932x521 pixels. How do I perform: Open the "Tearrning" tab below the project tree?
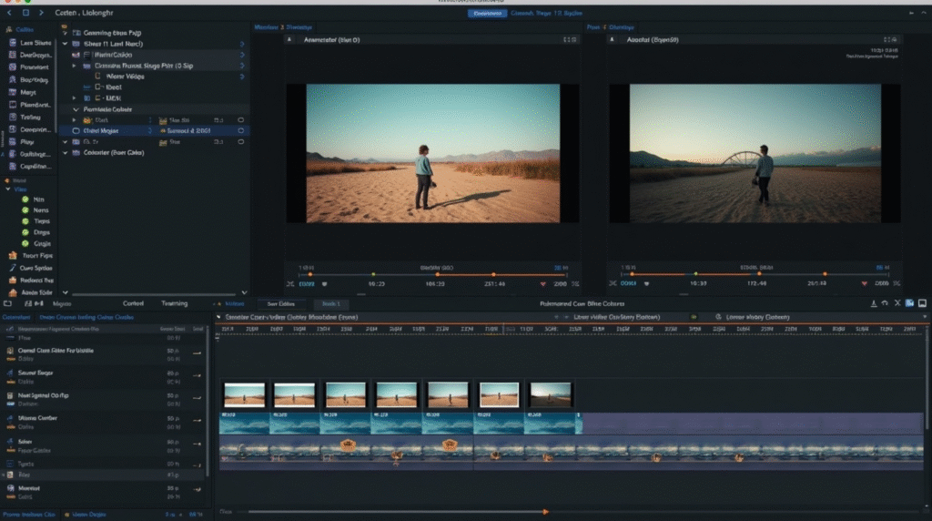tap(174, 303)
